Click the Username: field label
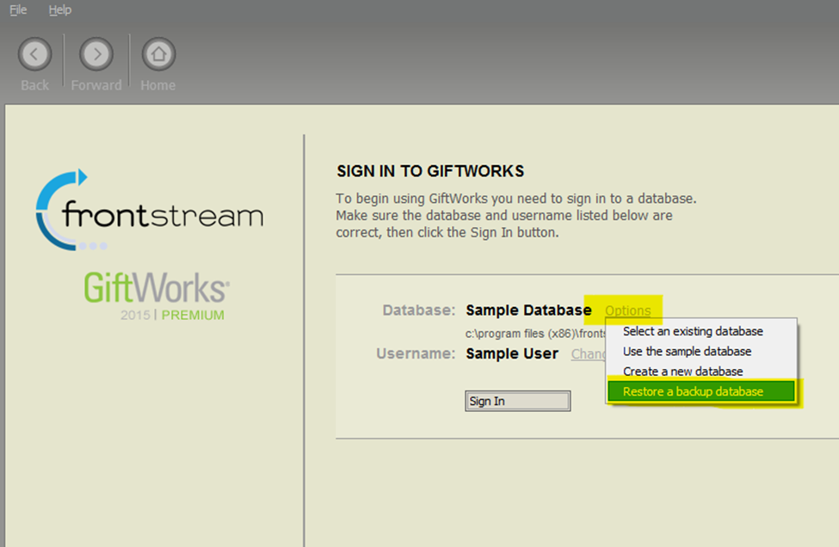 pos(416,353)
